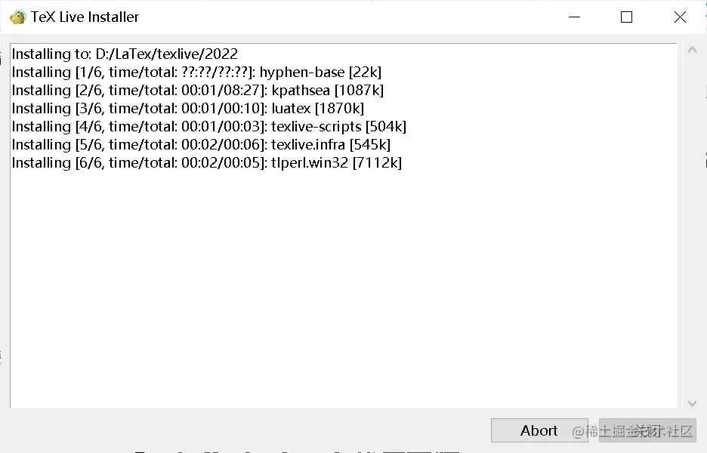The height and width of the screenshot is (453, 707).
Task: Close the TeX Live Installer window
Action: [680, 17]
